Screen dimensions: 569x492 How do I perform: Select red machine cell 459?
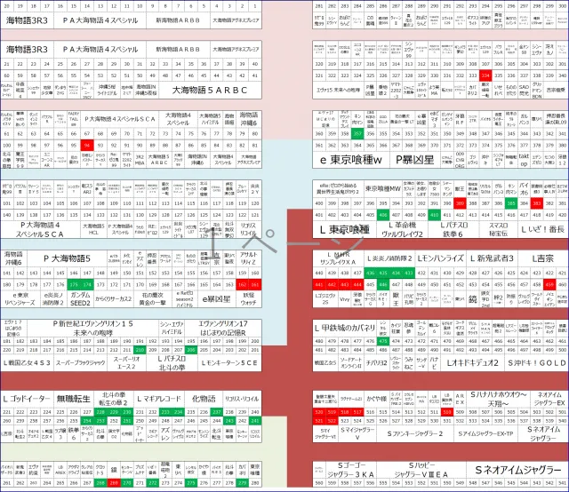[x=549, y=284]
